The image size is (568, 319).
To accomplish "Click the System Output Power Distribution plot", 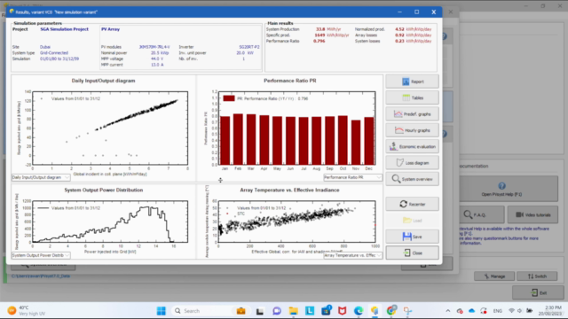I will tap(110, 222).
